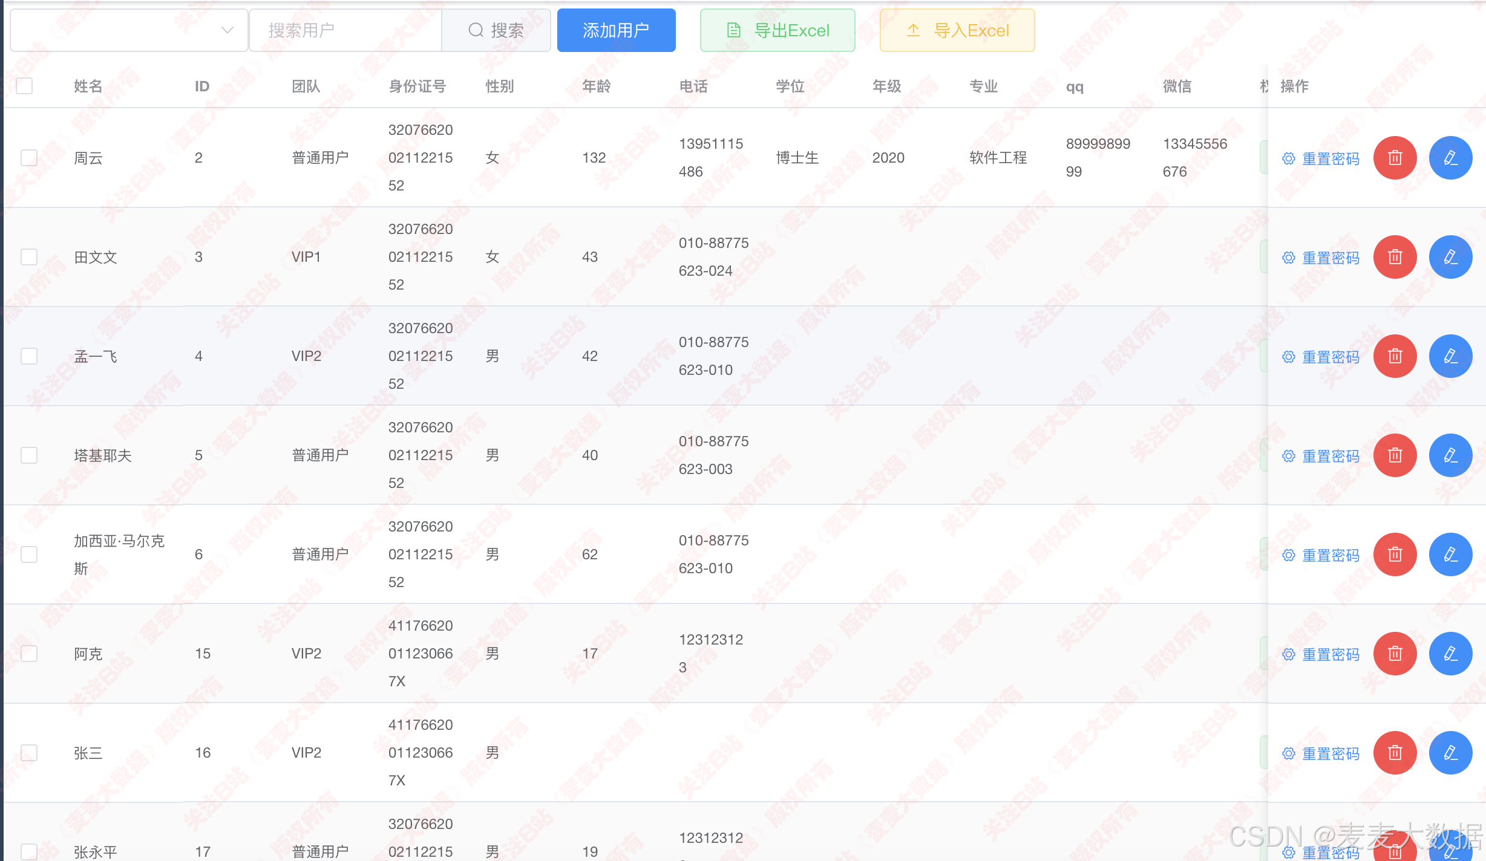
Task: Edit user 周云 with blue pencil icon
Action: pos(1450,158)
